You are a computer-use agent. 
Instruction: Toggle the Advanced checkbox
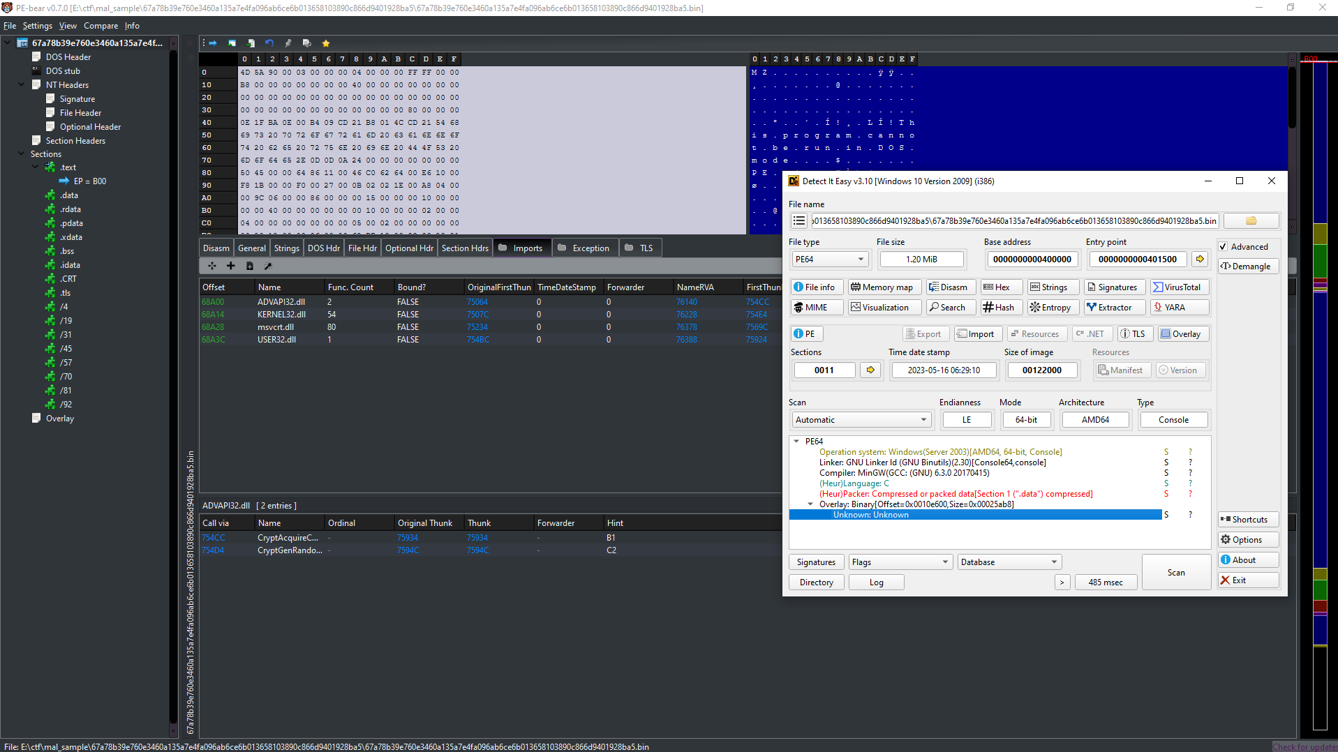(1223, 247)
